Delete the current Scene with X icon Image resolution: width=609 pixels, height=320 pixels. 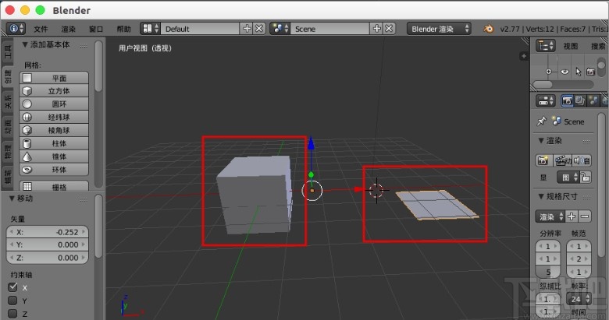[x=389, y=29]
